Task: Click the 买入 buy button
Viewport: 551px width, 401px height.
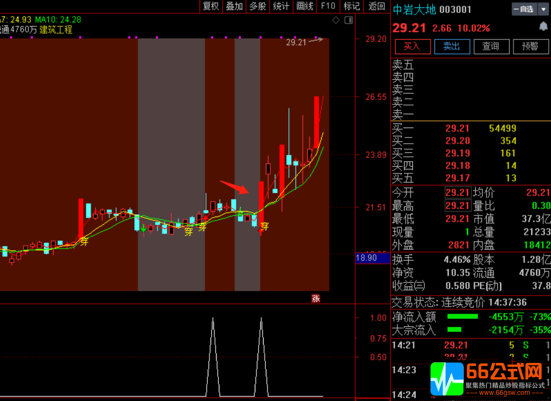Action: click(412, 46)
